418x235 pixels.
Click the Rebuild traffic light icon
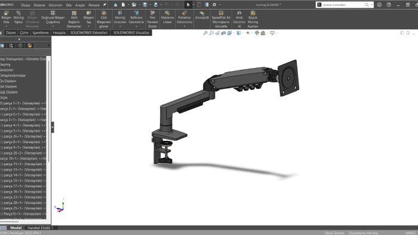click(199, 5)
